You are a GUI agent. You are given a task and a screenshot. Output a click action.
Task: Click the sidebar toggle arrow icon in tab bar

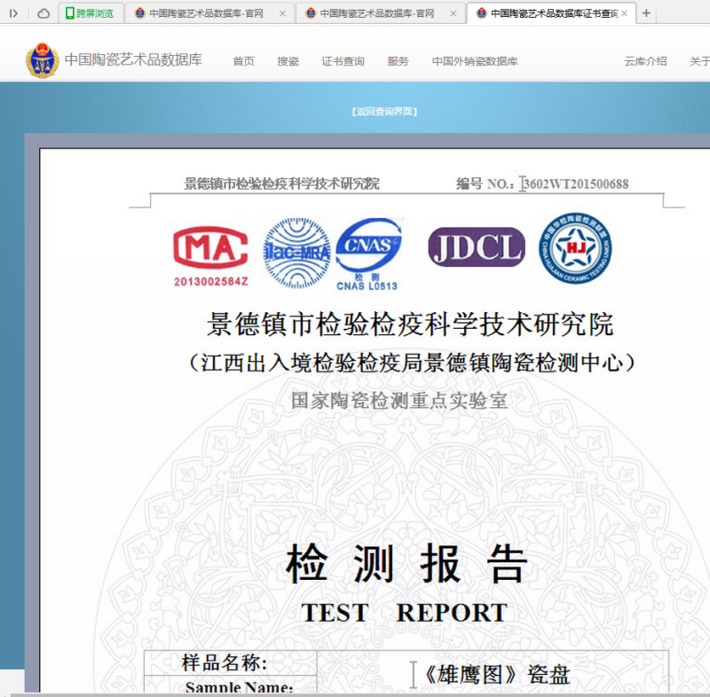click(x=13, y=13)
